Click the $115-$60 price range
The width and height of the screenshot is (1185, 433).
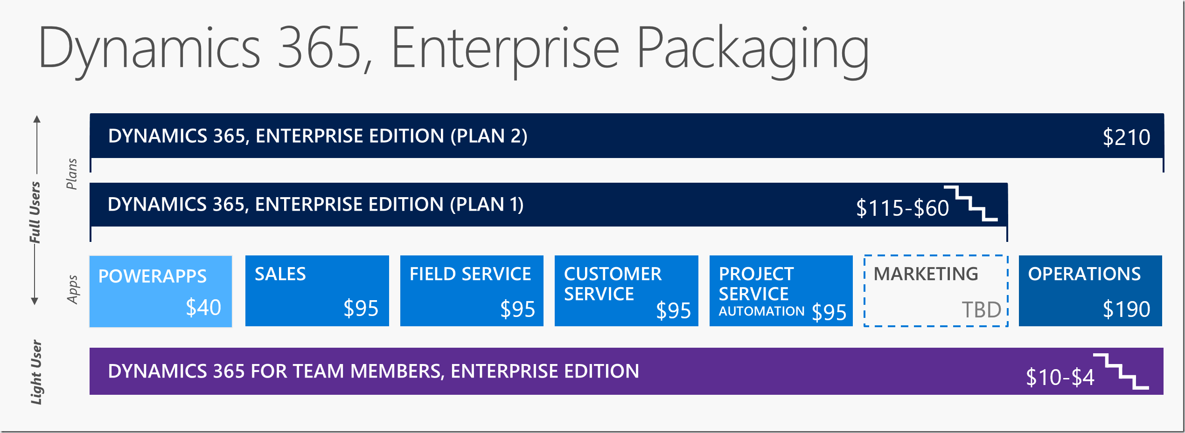click(x=902, y=208)
